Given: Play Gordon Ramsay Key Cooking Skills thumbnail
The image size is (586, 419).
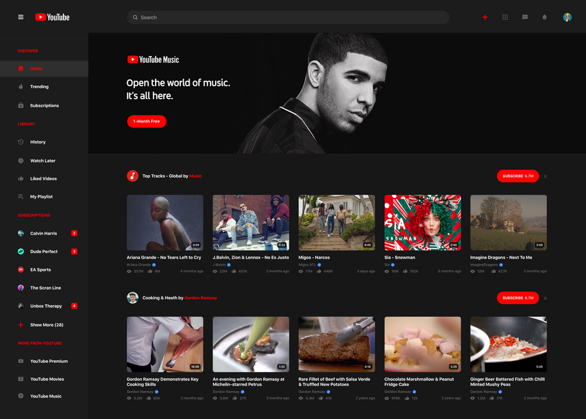Looking at the screenshot, I should (165, 344).
